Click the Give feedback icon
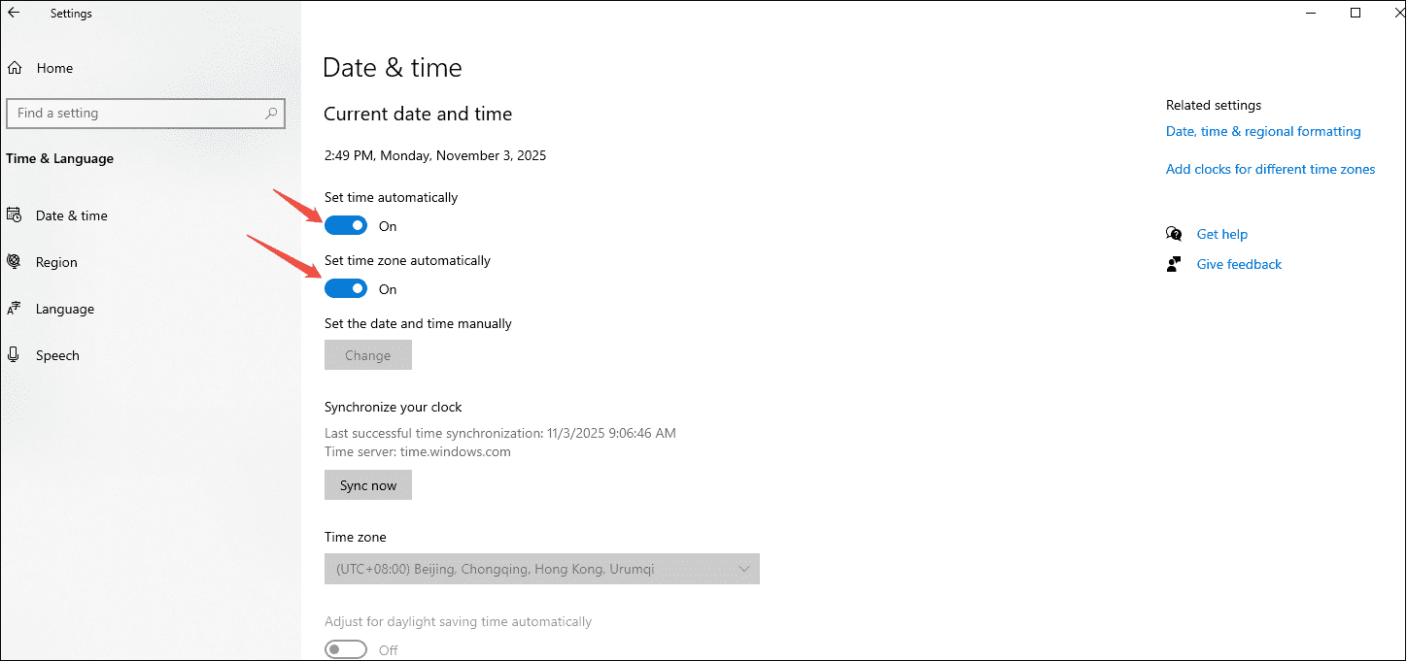The image size is (1407, 661). (1174, 263)
